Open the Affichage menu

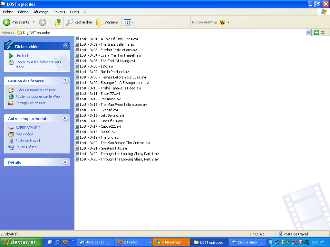41,12
